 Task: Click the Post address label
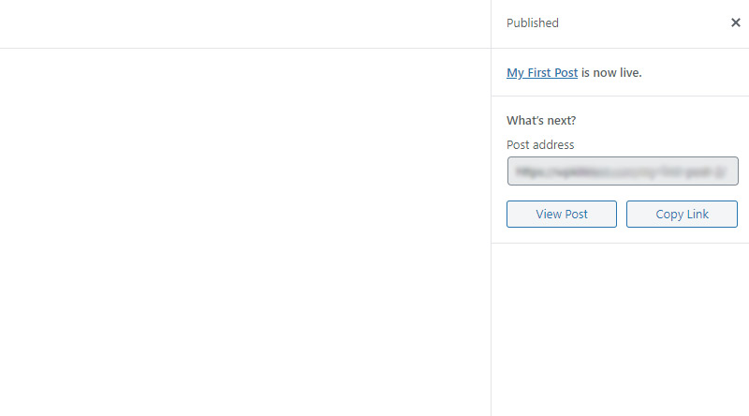click(x=540, y=145)
